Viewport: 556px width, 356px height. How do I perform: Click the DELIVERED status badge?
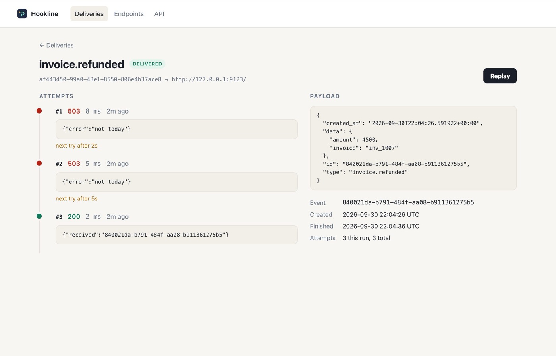click(x=147, y=64)
